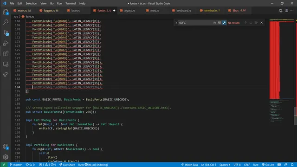Screen dimensions: 297x167
Task: Open the Extensions view
Action: (x=6, y=54)
